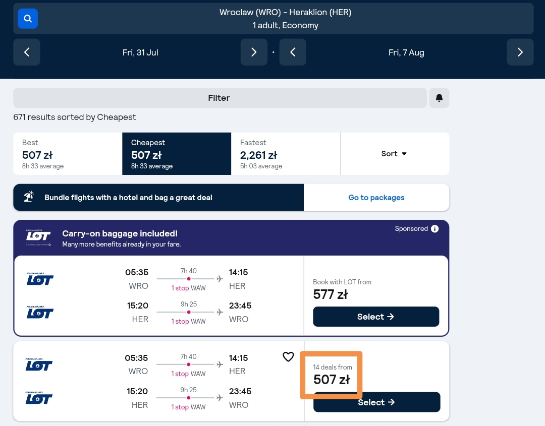Advance departure date after Fri, 31 Jul
545x426 pixels.
254,52
